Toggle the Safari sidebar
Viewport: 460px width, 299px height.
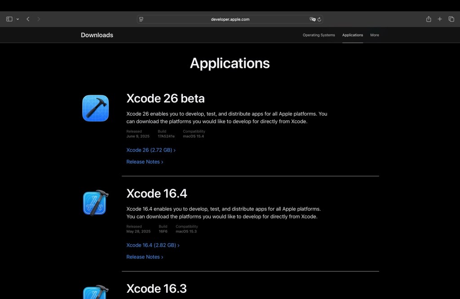[9, 19]
